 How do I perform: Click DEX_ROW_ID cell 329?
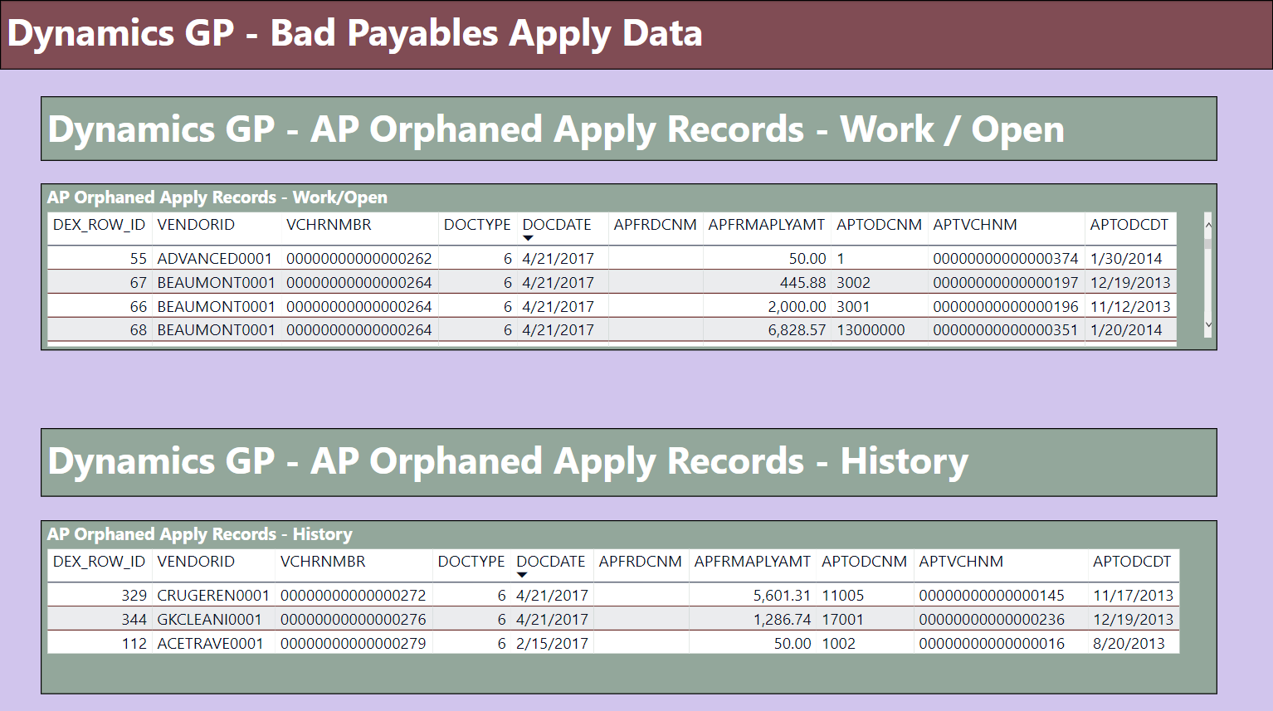point(134,596)
